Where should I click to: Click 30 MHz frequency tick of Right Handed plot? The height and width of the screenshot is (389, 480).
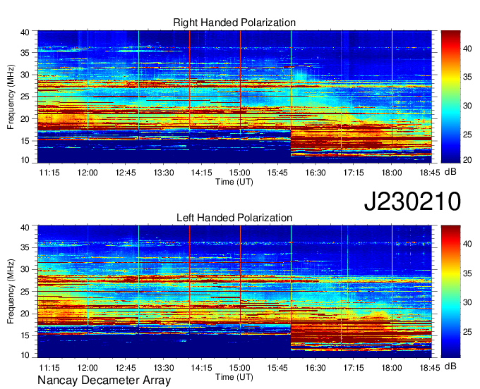25,75
